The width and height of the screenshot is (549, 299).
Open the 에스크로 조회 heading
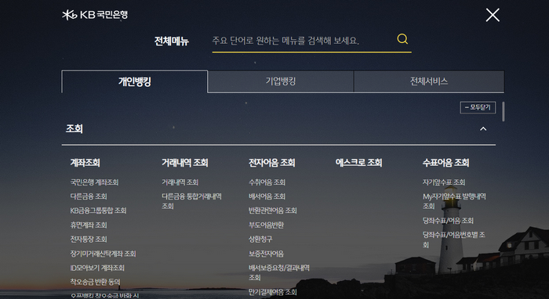pos(359,163)
